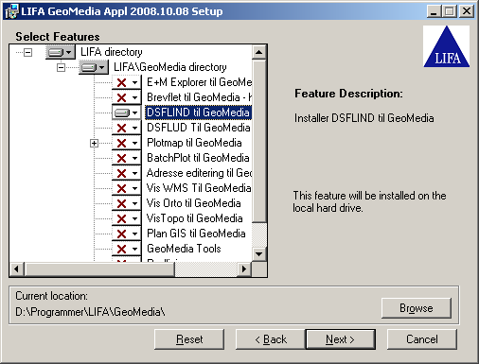The image size is (479, 364).
Task: Cancel the setup
Action: tap(422, 339)
